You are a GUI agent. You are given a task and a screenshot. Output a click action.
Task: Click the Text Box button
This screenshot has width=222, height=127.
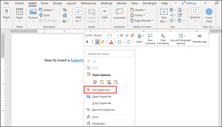tap(164, 15)
